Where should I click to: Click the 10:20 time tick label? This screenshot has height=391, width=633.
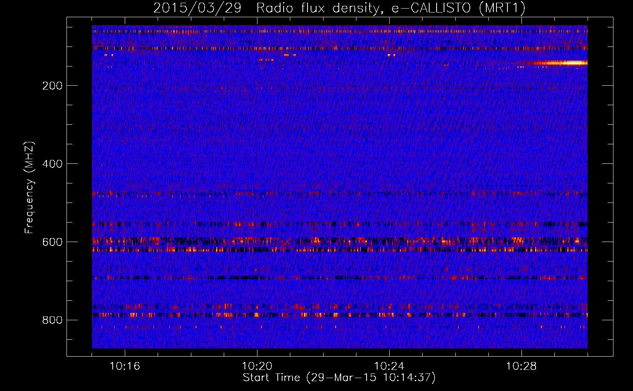[x=257, y=366]
